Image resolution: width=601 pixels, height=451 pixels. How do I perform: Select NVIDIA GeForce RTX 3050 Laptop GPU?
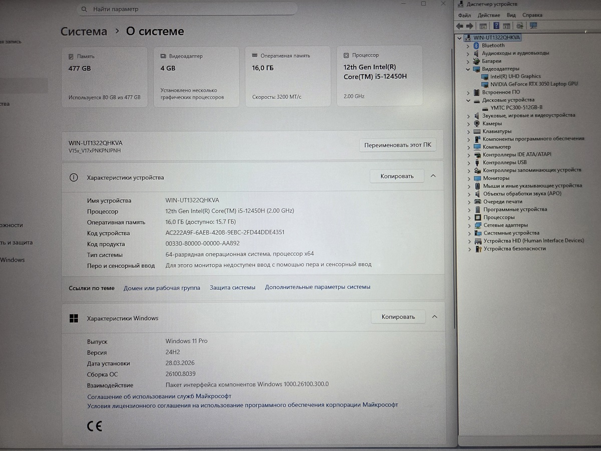pyautogui.click(x=534, y=84)
